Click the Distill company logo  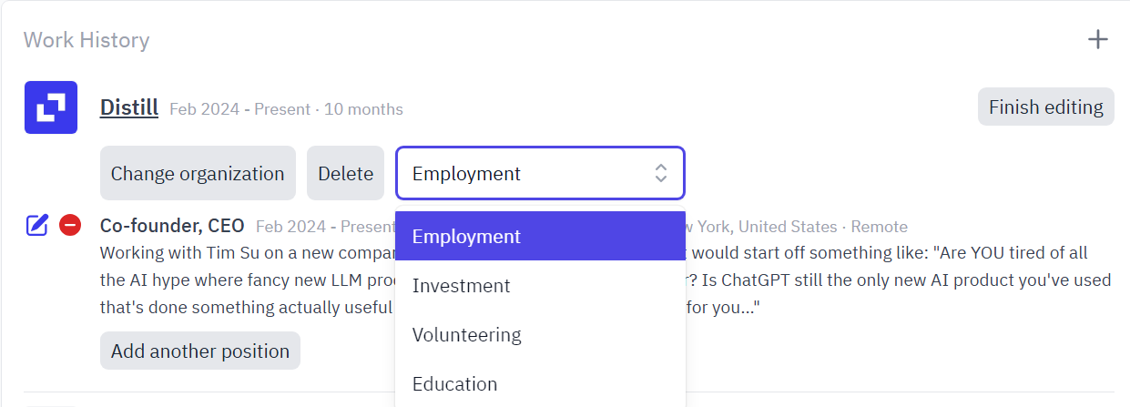51,107
